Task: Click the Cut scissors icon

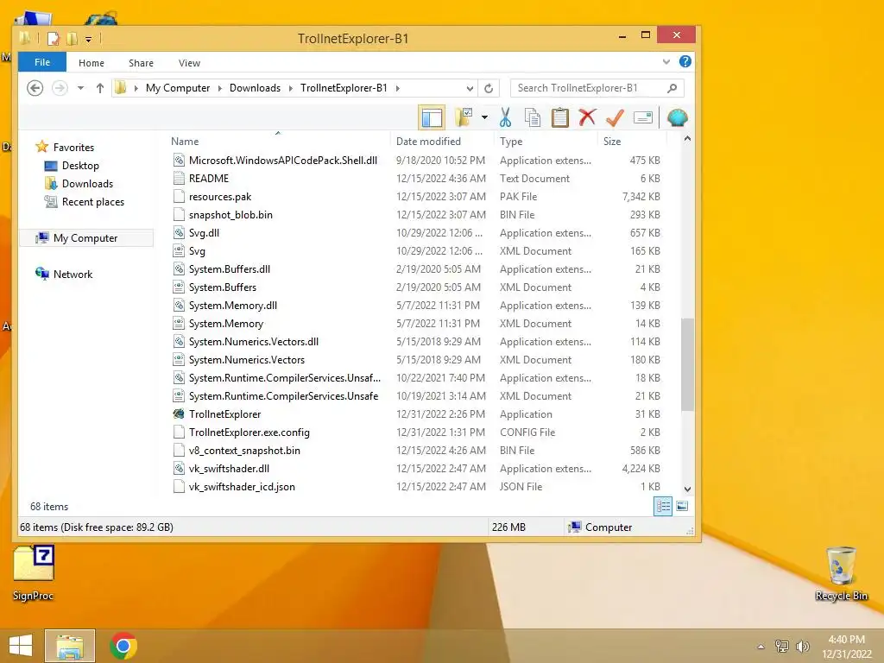Action: click(505, 117)
